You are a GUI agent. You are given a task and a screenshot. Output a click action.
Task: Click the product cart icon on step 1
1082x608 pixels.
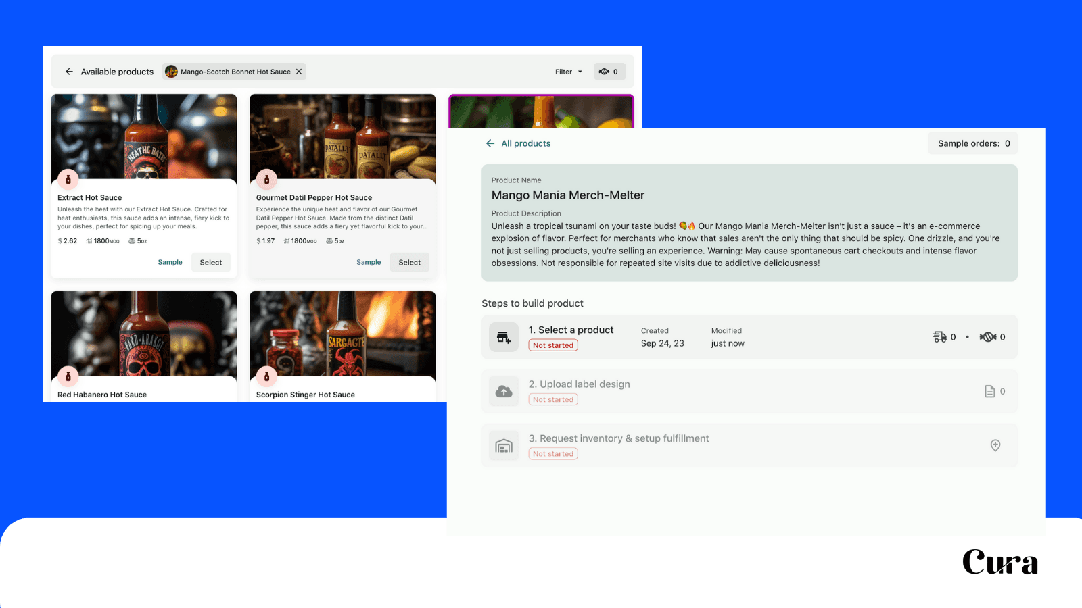tap(503, 337)
